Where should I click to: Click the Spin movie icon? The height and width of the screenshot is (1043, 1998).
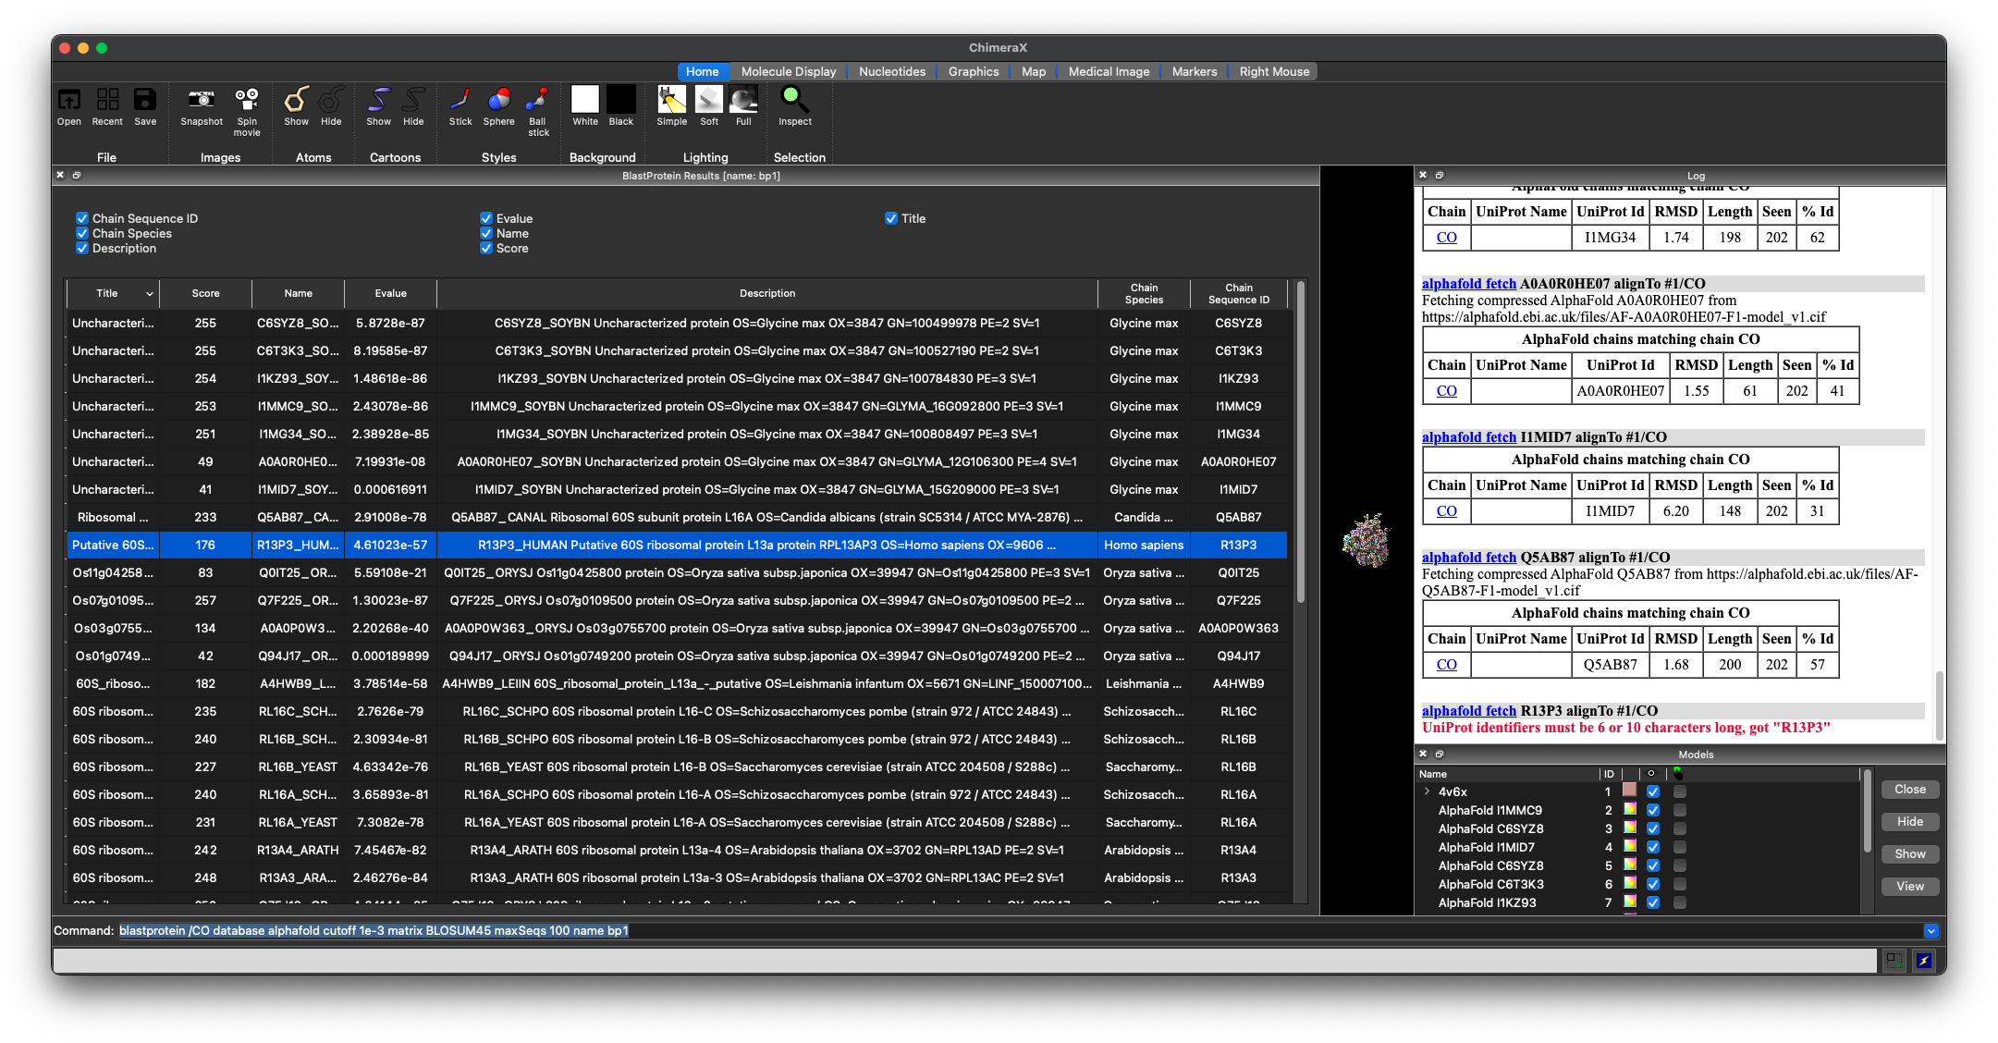point(247,100)
